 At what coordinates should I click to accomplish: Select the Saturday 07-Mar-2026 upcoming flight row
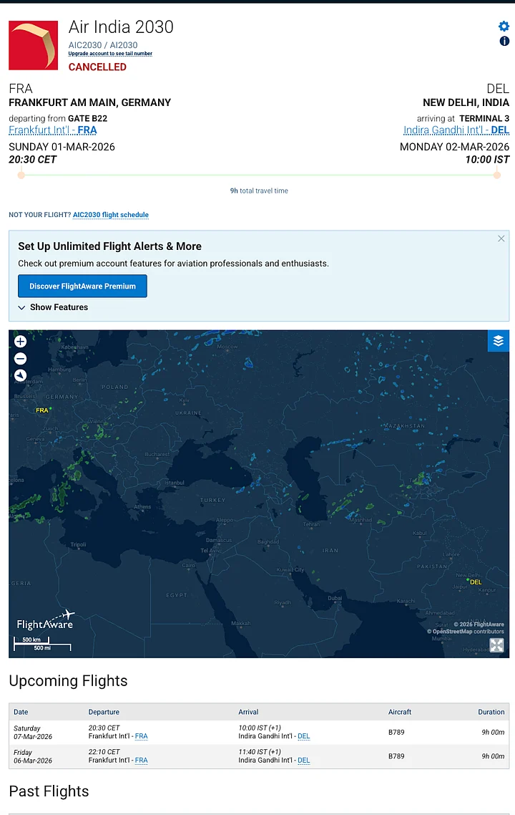point(259,732)
